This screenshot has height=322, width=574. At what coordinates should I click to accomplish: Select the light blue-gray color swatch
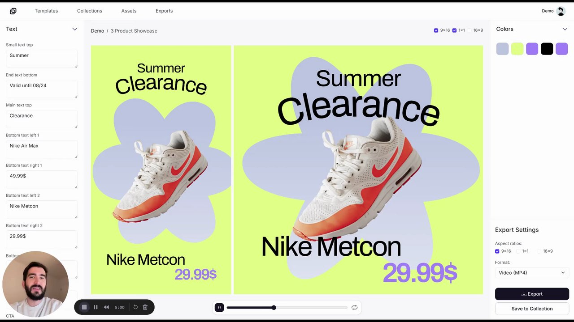[502, 49]
